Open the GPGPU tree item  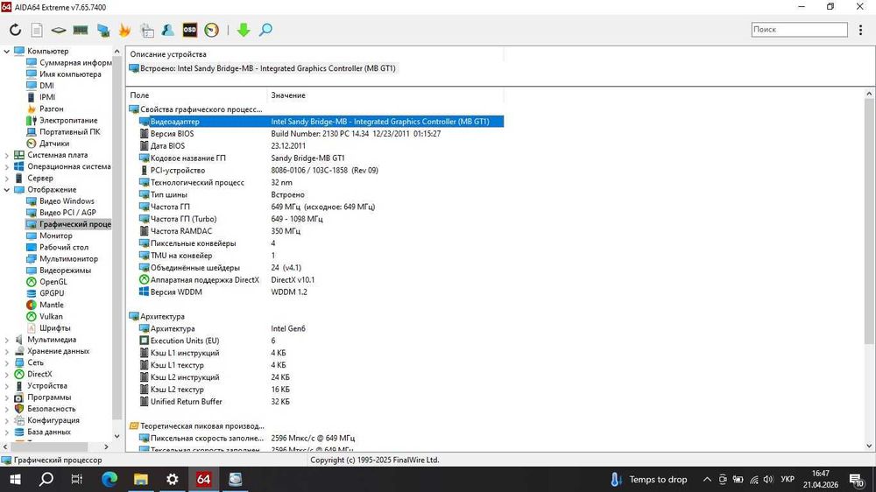(52, 293)
